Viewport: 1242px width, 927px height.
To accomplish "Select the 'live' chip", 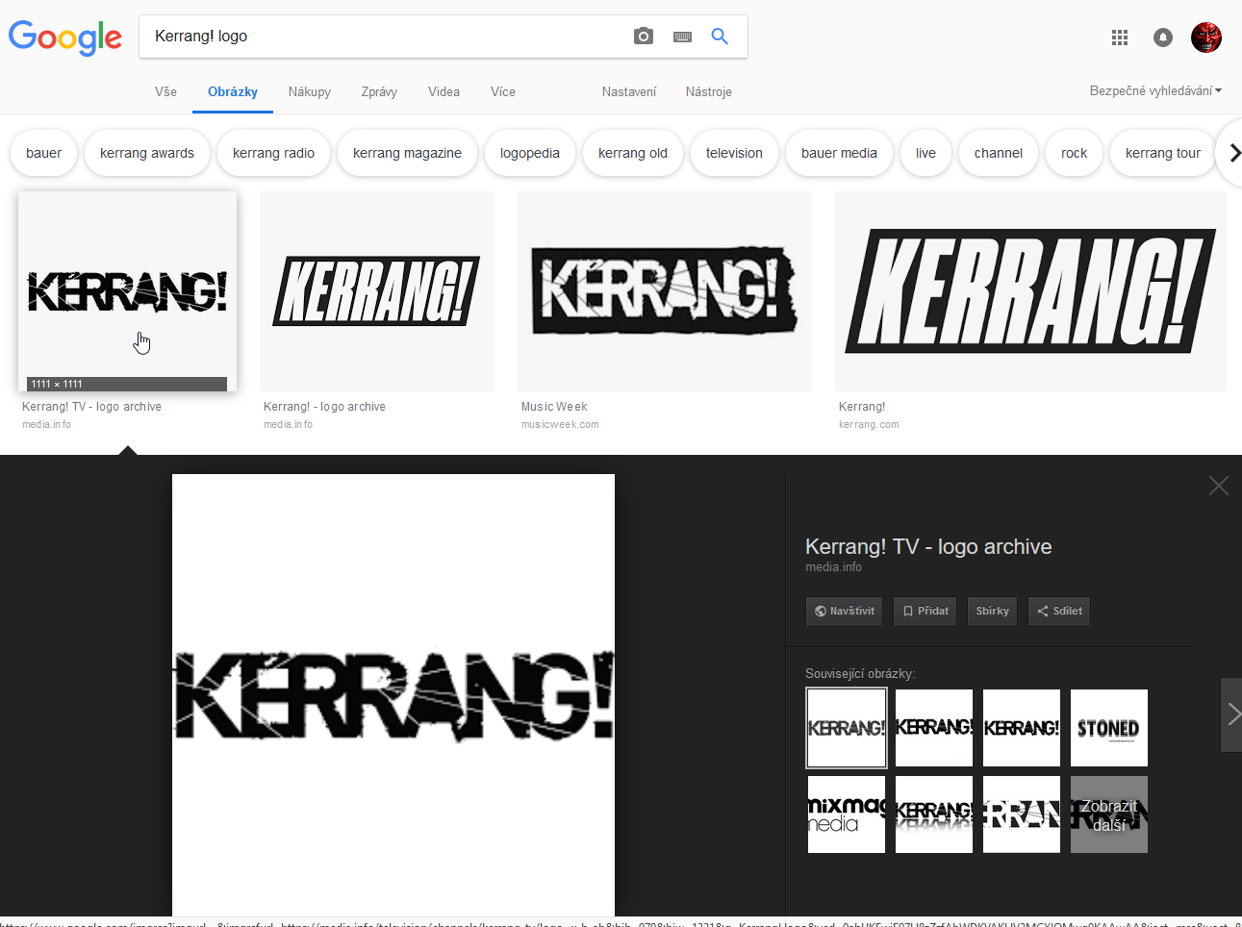I will click(925, 153).
